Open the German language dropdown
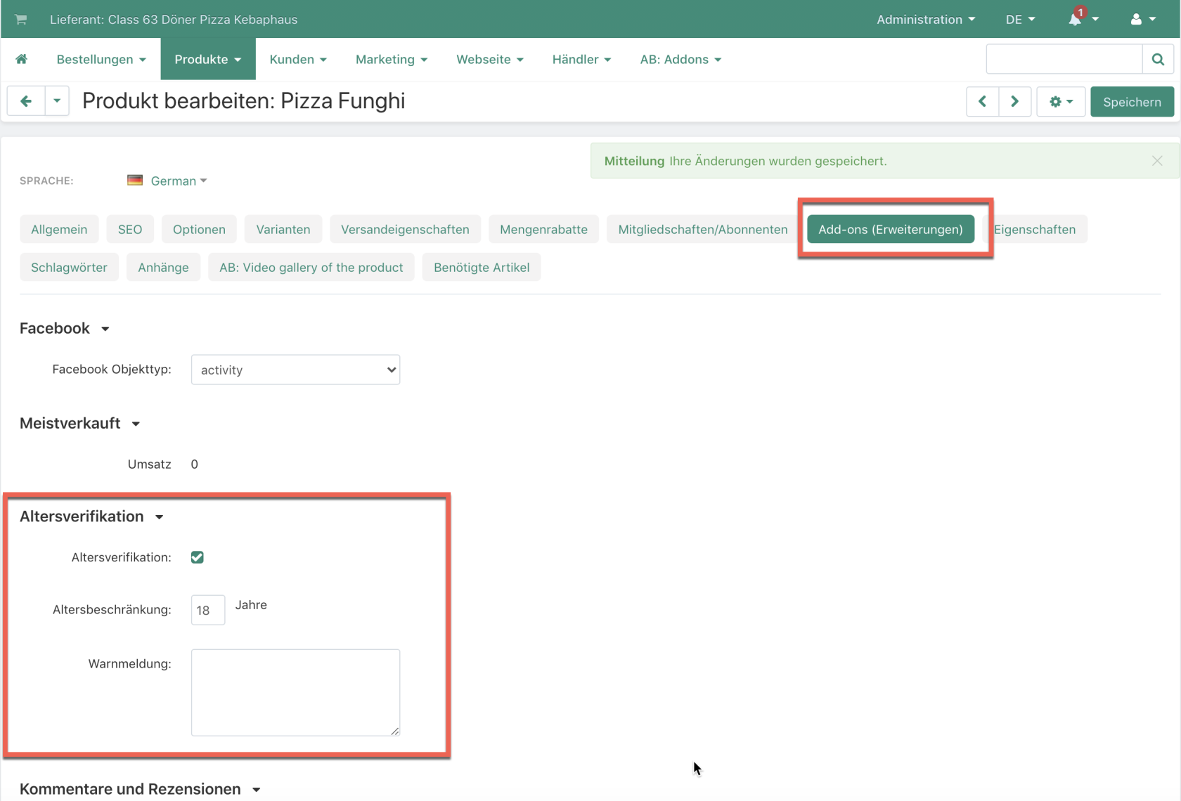Viewport: 1181px width, 801px height. click(x=179, y=181)
